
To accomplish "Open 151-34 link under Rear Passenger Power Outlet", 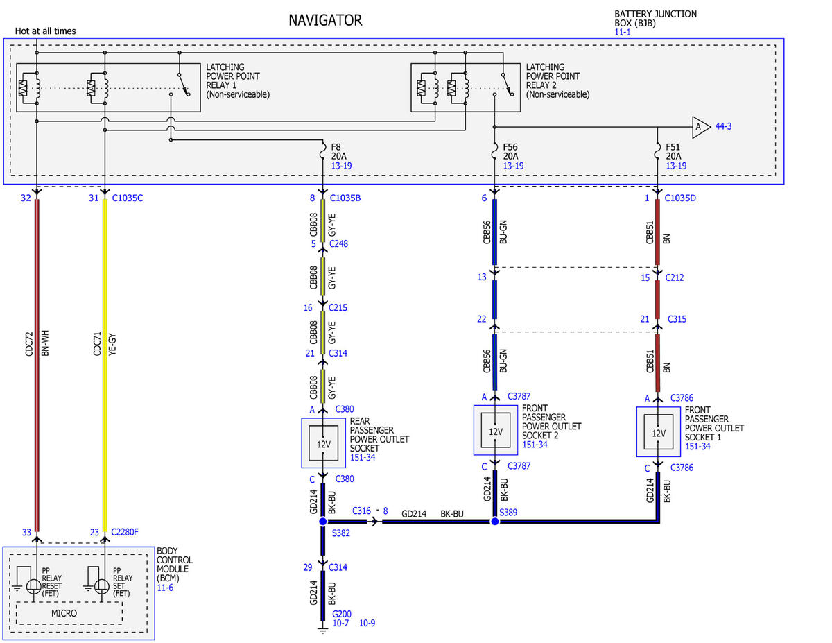I will [x=363, y=457].
